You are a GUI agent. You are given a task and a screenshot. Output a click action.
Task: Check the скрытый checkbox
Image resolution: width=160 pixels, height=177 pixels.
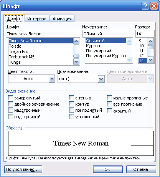[109, 111]
